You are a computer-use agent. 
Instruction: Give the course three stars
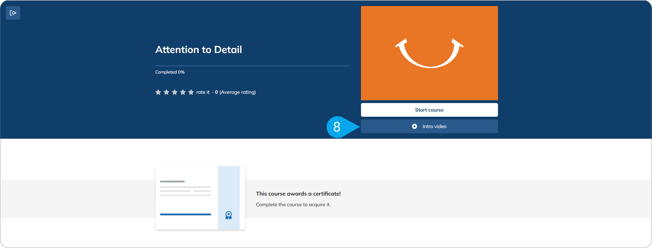[174, 92]
